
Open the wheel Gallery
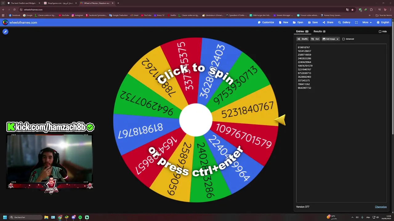point(344,22)
